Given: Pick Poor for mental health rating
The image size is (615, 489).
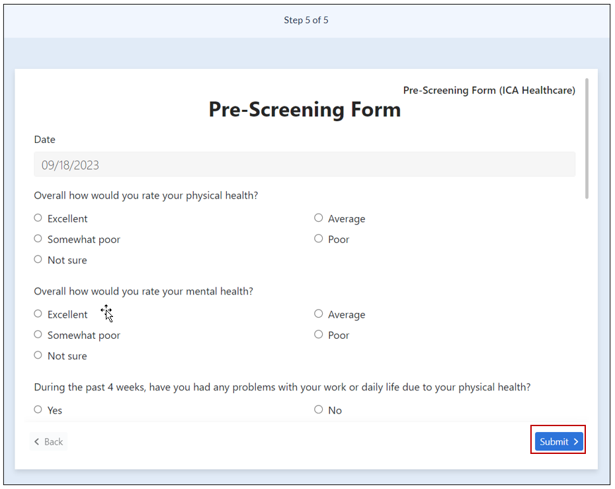Looking at the screenshot, I should [x=319, y=334].
